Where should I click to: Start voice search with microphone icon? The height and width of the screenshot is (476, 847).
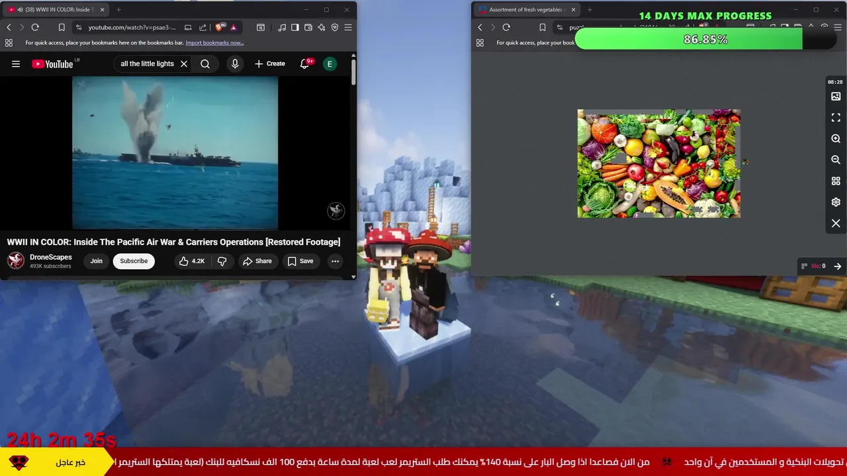[x=235, y=64]
